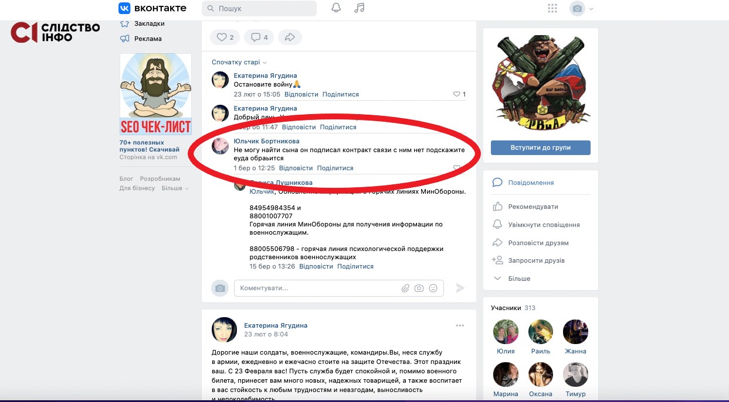Reply to Остановите войну comment via Відповісти
729x402 pixels.
click(301, 94)
